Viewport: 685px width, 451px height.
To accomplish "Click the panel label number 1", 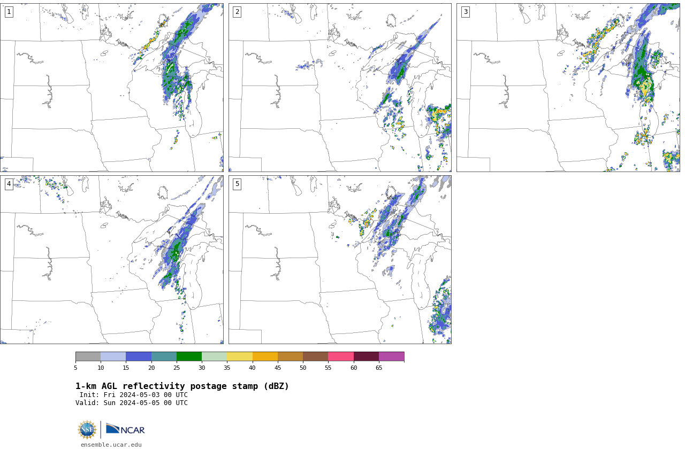I will point(9,12).
